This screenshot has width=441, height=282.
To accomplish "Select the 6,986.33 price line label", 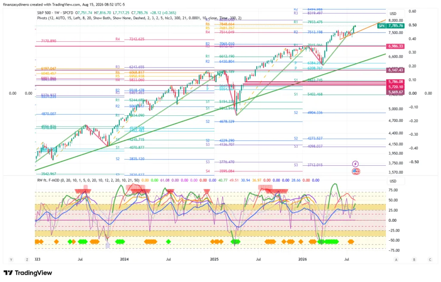I will pos(396,46).
